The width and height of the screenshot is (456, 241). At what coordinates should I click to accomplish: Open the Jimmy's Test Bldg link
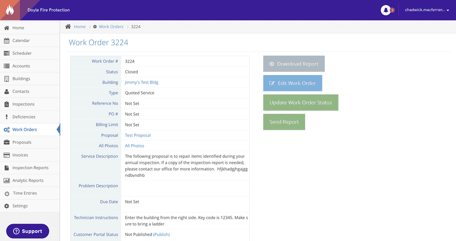click(x=141, y=82)
